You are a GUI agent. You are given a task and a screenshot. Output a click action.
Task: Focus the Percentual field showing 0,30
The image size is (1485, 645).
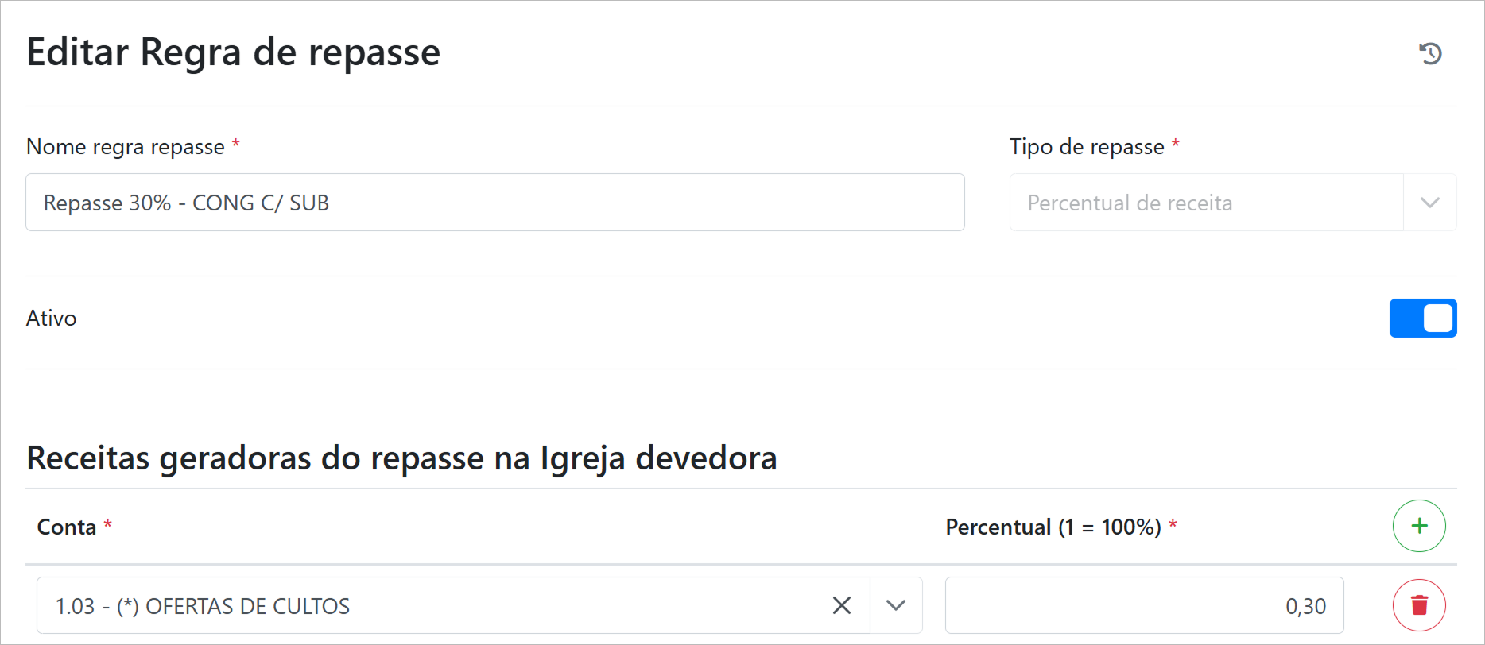(x=1143, y=605)
